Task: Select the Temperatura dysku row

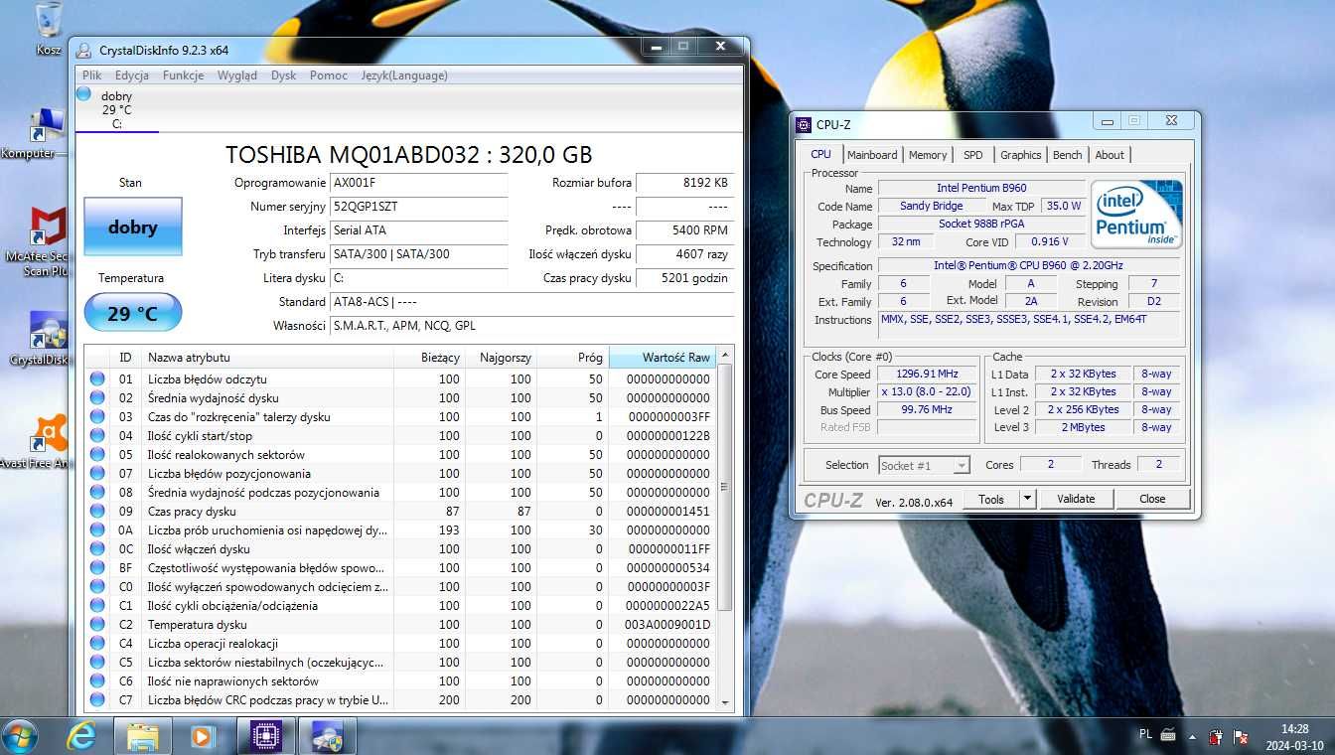Action: [399, 624]
